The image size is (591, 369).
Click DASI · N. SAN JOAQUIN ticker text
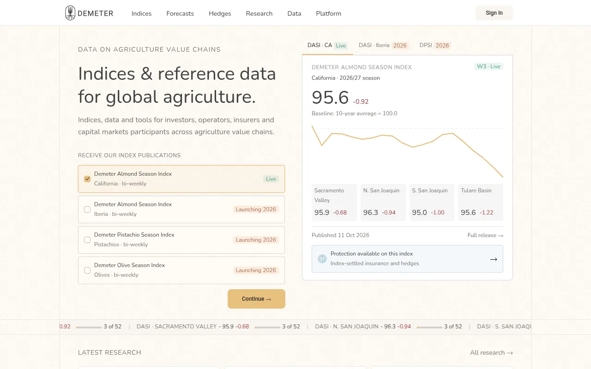[347, 327]
